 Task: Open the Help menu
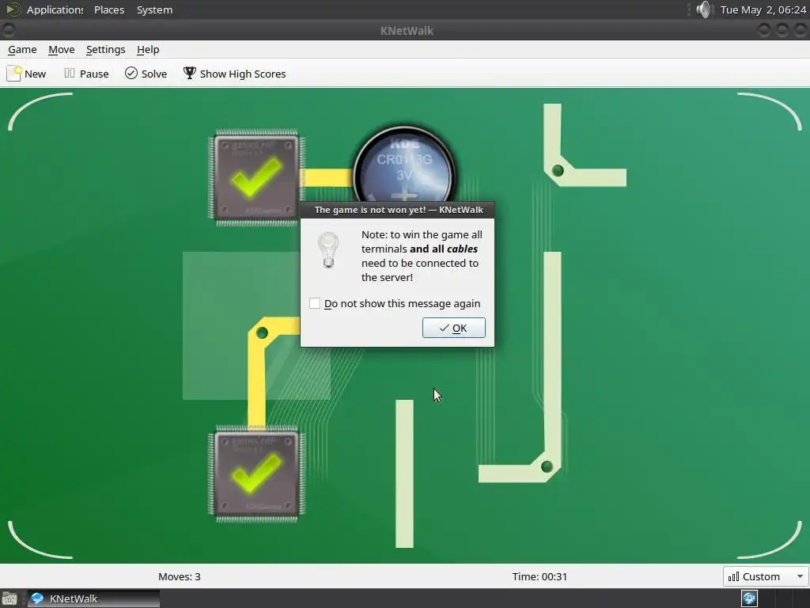(x=148, y=50)
